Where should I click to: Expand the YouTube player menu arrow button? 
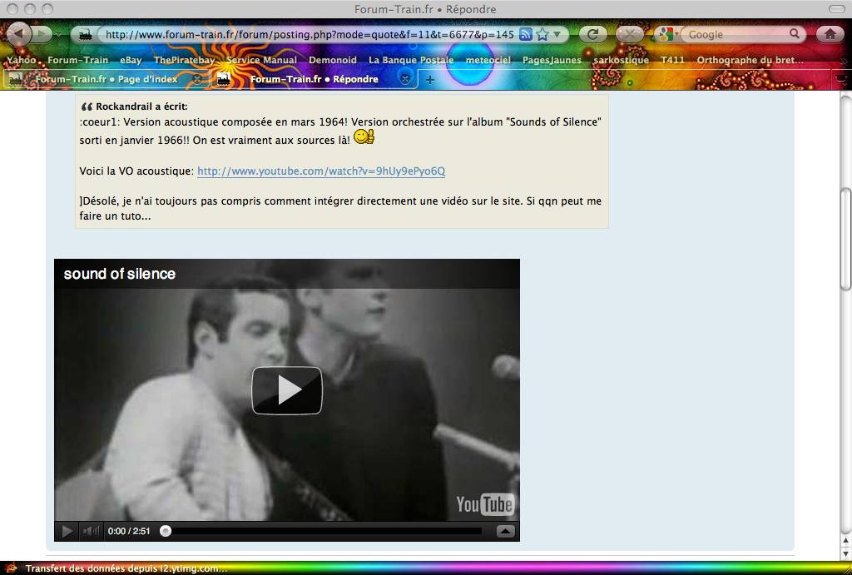click(x=505, y=531)
